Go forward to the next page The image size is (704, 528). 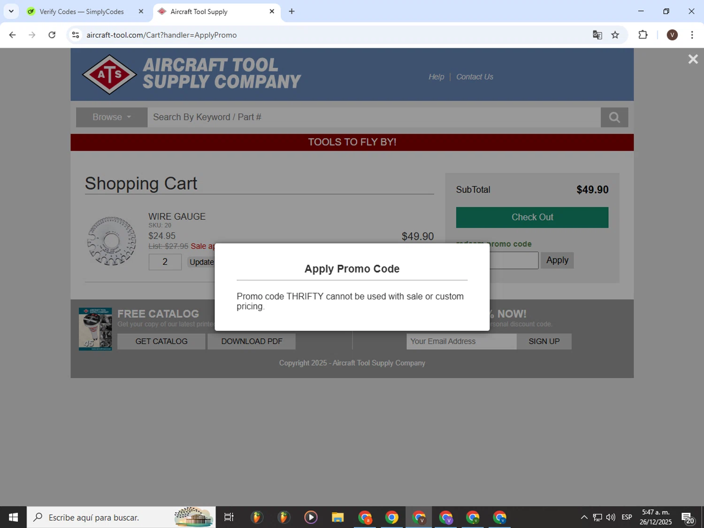coord(32,35)
